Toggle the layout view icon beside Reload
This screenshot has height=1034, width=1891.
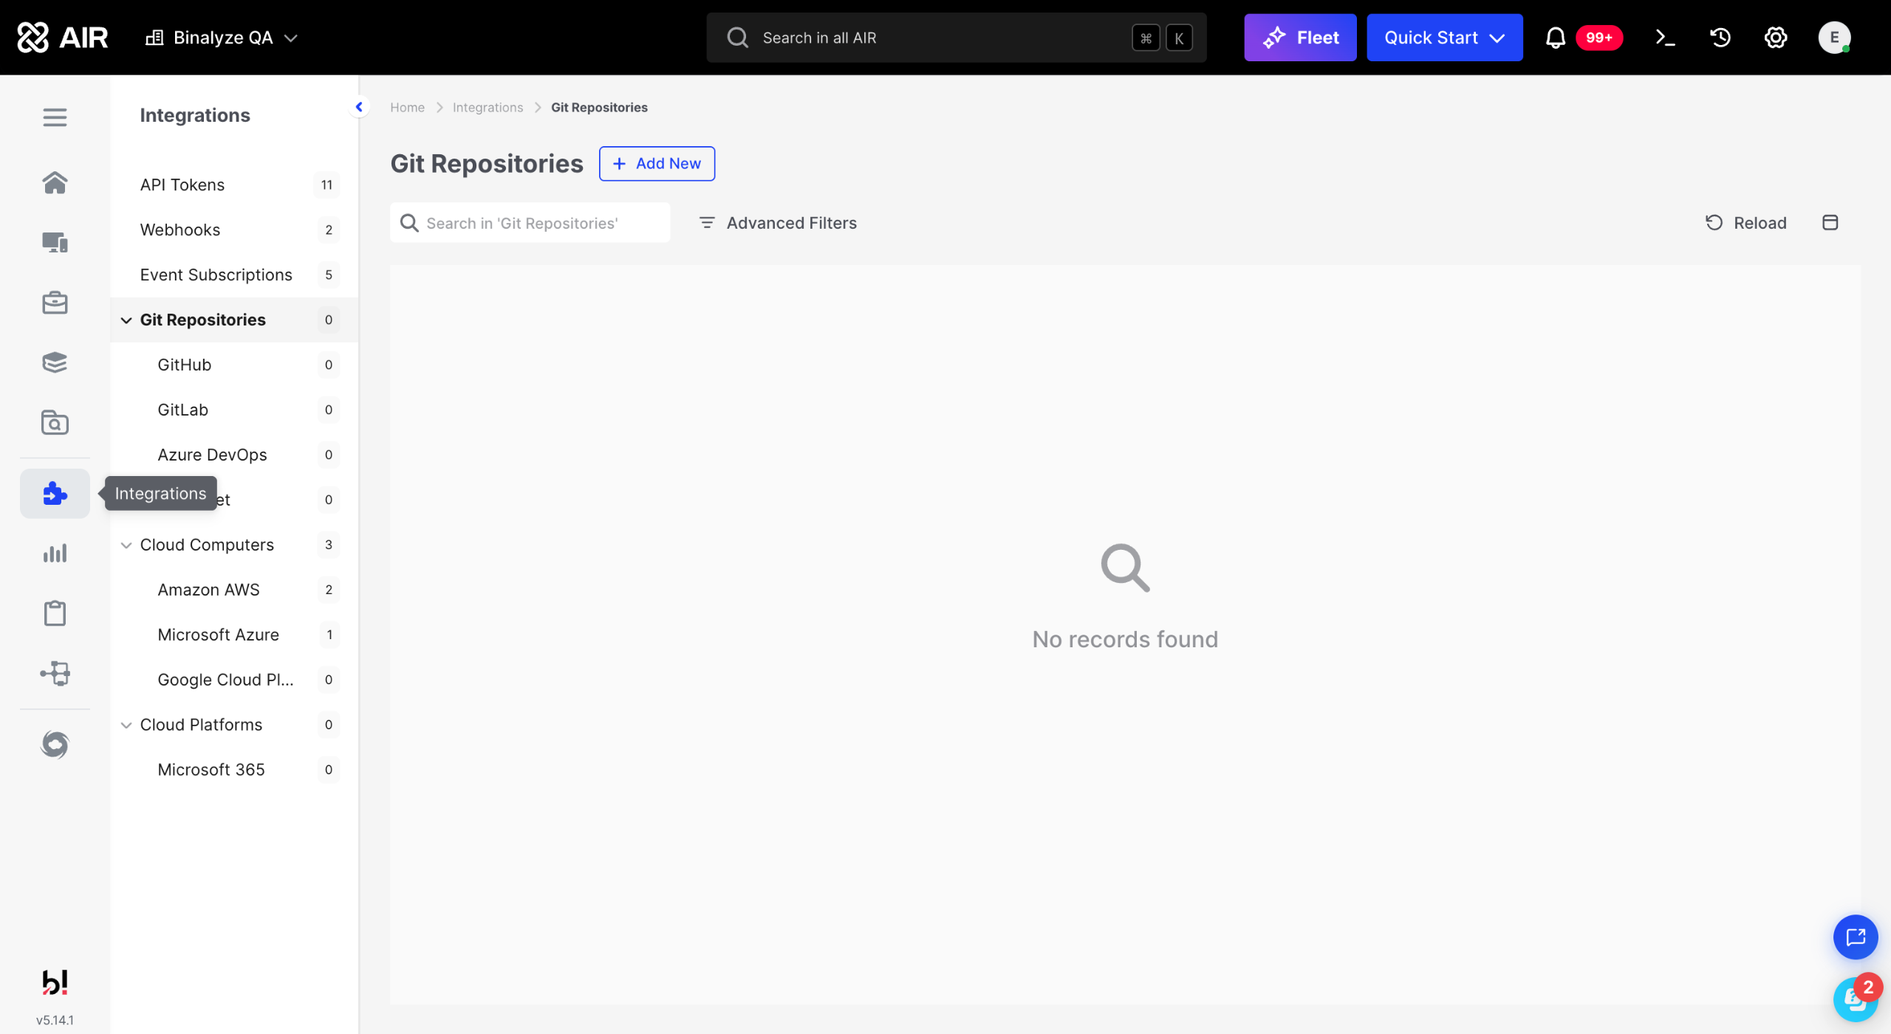click(1830, 223)
